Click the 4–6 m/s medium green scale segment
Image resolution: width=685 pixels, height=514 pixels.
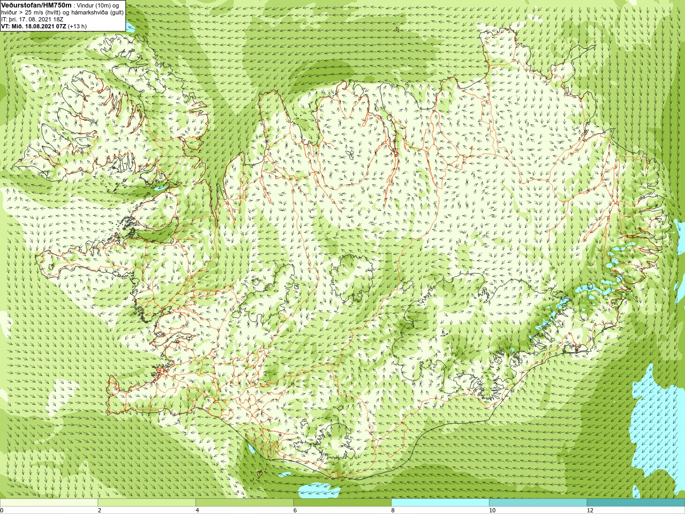[x=245, y=503]
